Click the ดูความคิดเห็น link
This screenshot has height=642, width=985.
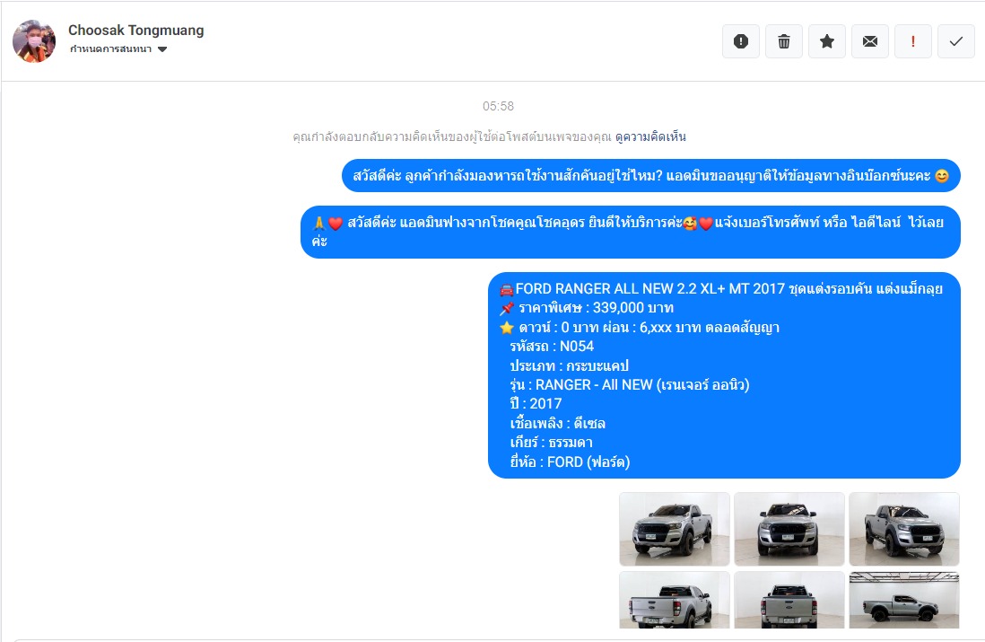(x=650, y=136)
